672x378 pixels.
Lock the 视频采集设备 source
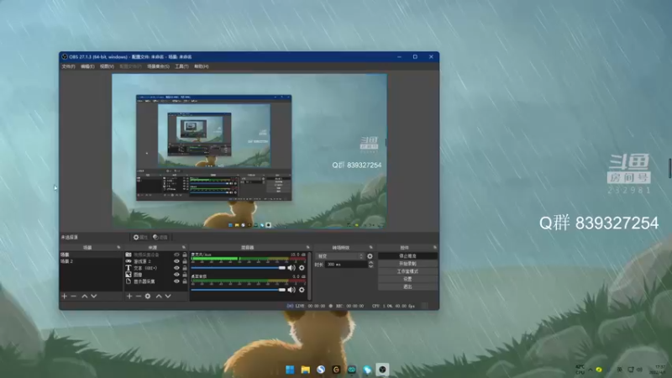coord(185,255)
